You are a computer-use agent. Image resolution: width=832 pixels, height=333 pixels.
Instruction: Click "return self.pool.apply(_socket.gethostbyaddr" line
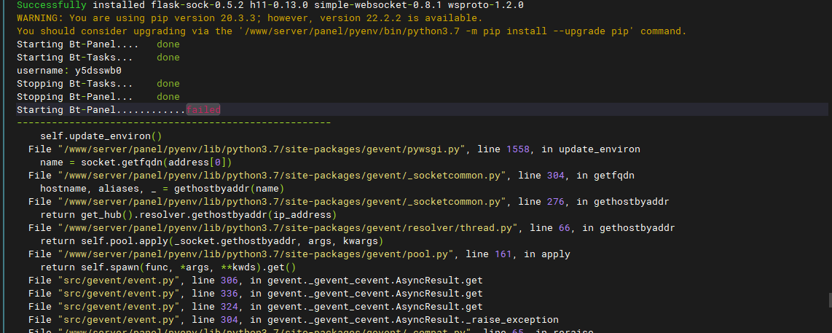tap(212, 242)
